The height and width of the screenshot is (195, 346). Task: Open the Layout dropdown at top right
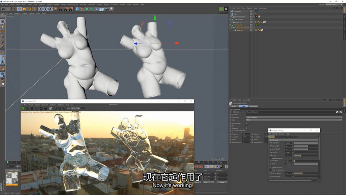(334, 4)
